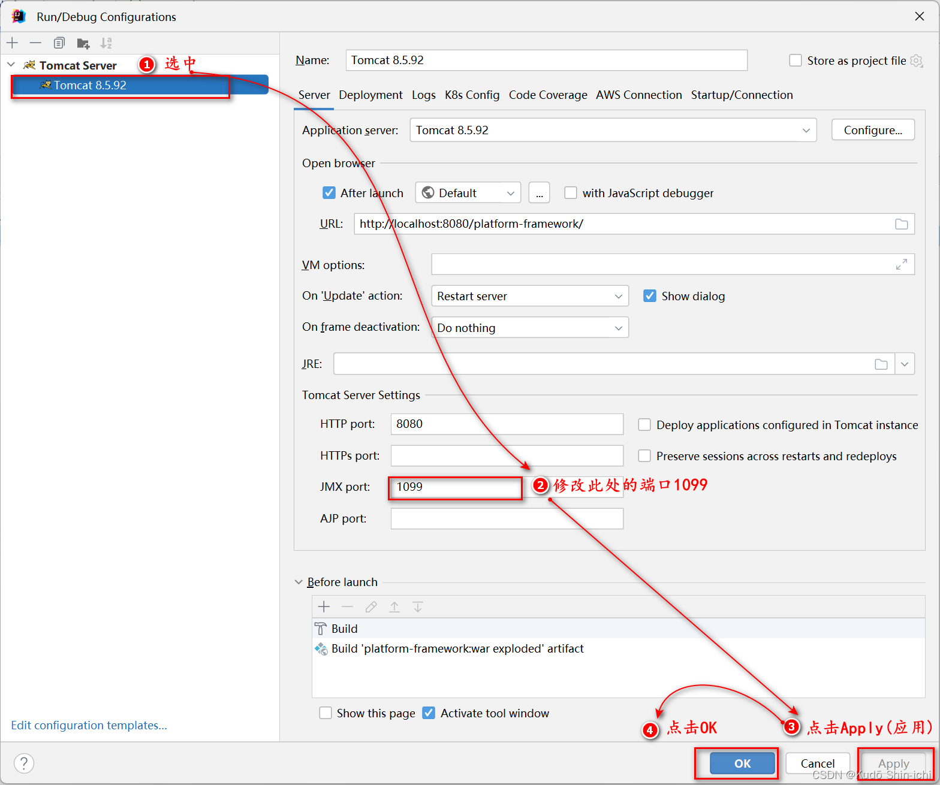
Task: Switch to the Deployment tab
Action: [x=370, y=95]
